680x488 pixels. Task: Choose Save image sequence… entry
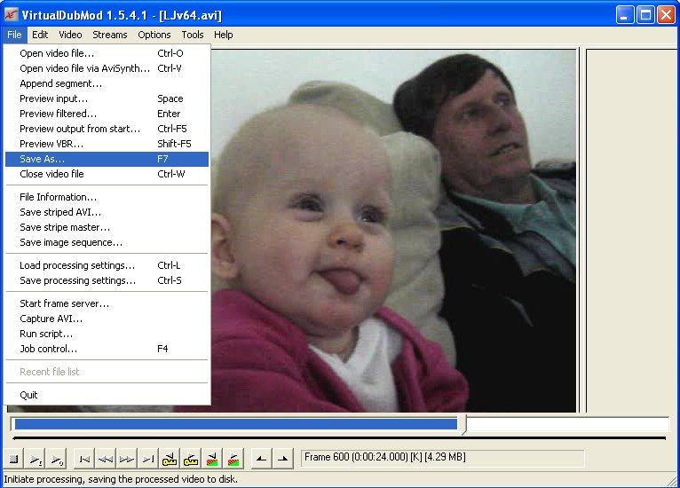pos(107,243)
